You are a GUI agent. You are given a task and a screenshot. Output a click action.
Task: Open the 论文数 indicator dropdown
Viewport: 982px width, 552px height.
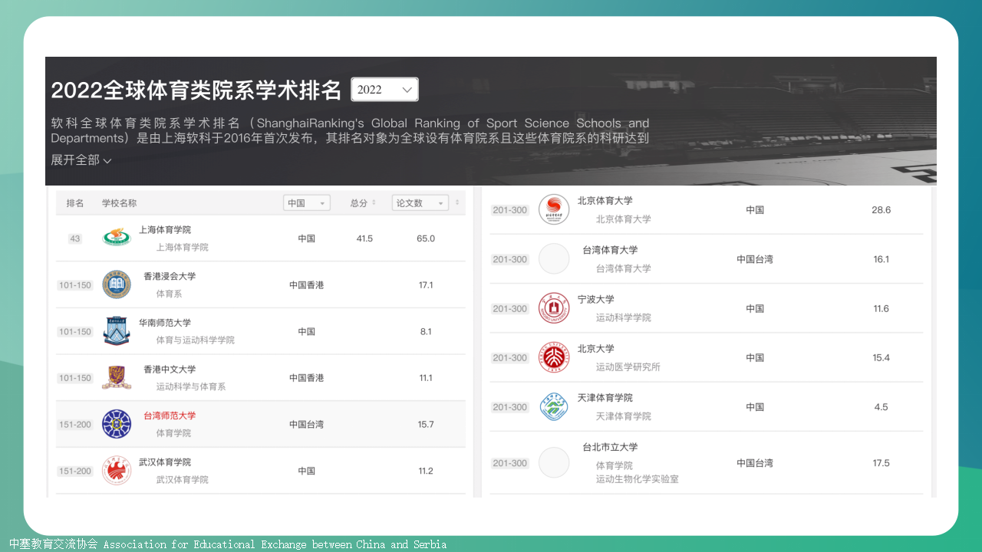click(420, 203)
